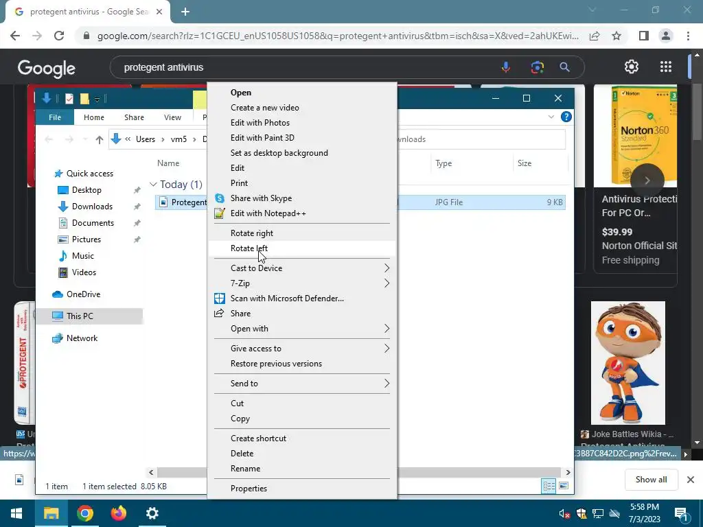Viewport: 703px width, 527px height.
Task: Switch to Explorer View ribbon tab
Action: 172,117
